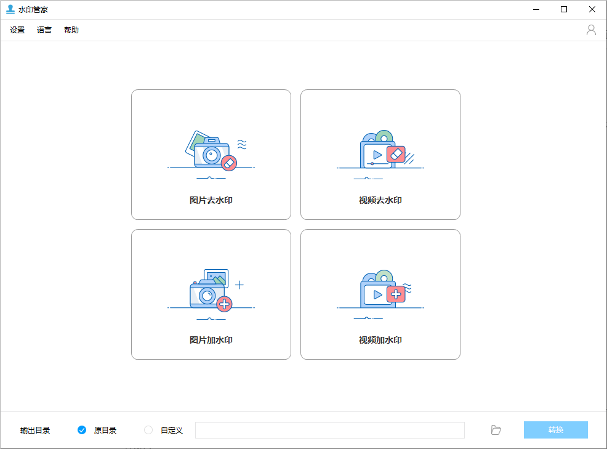This screenshot has height=449, width=607.
Task: Open the 帮助 menu
Action: [71, 30]
